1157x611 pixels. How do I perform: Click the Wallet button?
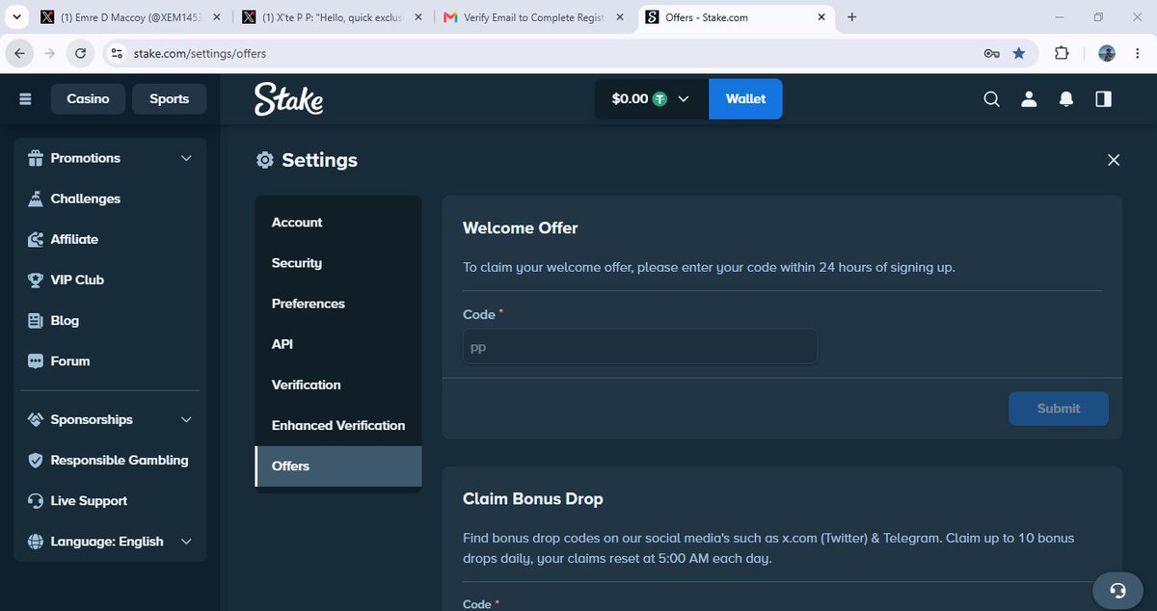point(745,99)
